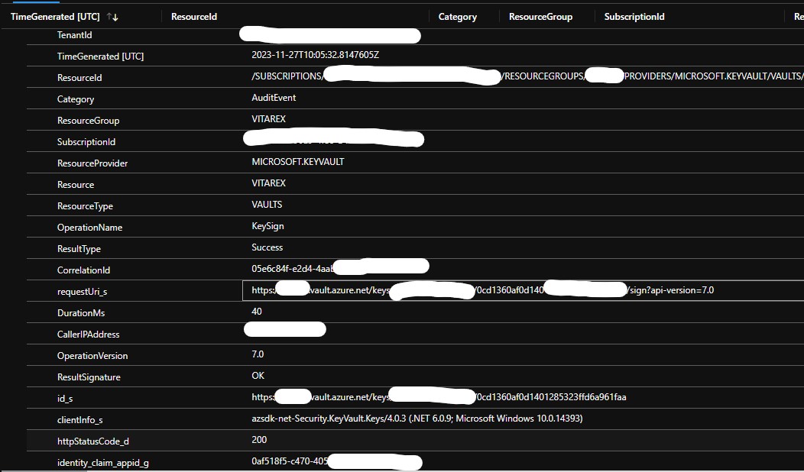Select the MICROSOFT.KEYVAULT provider value
804x472 pixels.
(x=298, y=162)
